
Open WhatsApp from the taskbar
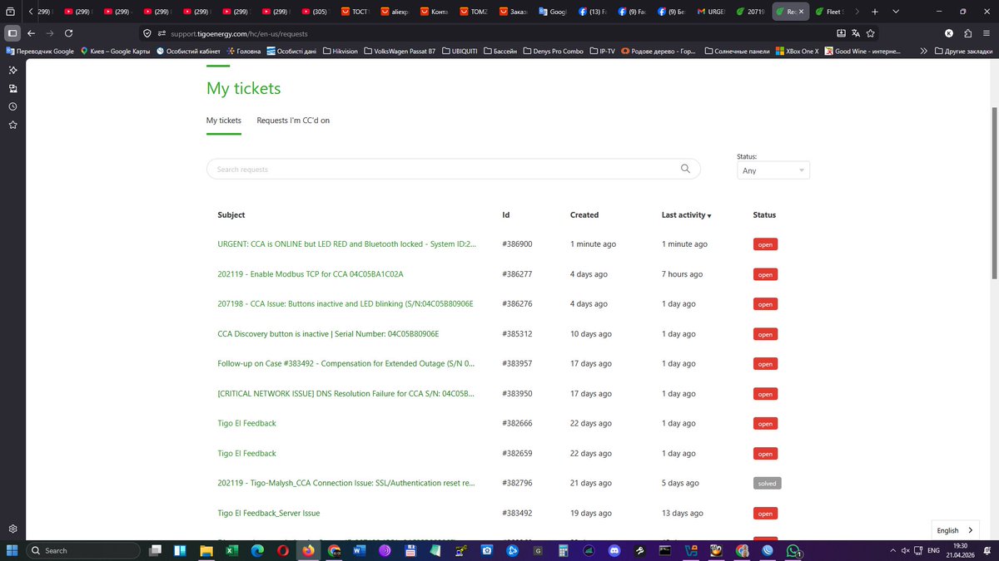[x=793, y=550]
